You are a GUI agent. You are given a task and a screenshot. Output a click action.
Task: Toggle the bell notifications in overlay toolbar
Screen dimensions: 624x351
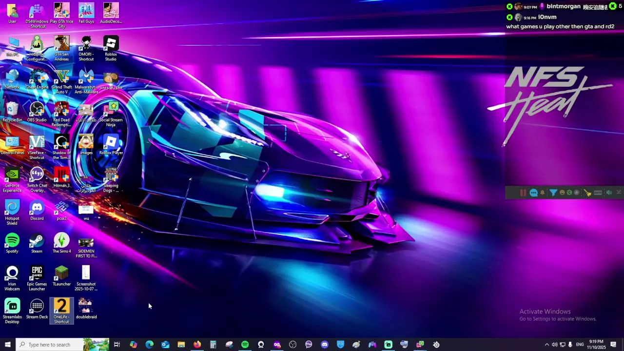543,193
